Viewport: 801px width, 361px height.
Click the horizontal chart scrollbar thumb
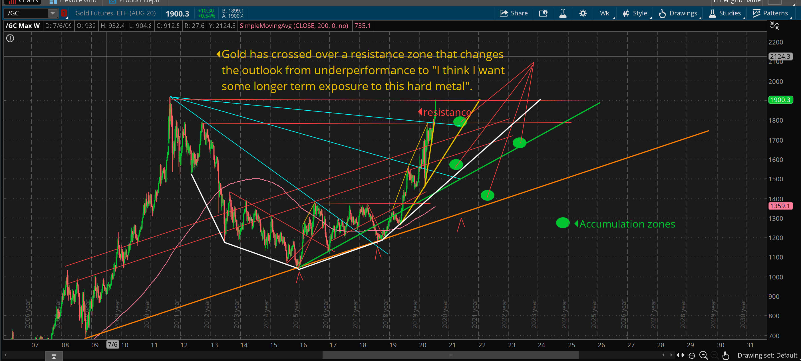450,355
